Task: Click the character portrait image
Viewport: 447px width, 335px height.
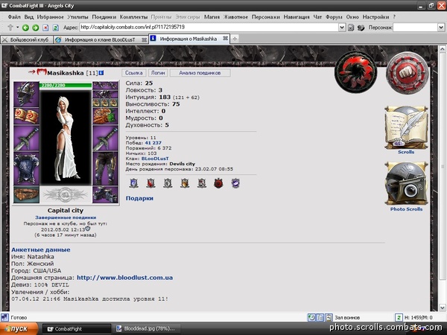Action: coord(66,138)
